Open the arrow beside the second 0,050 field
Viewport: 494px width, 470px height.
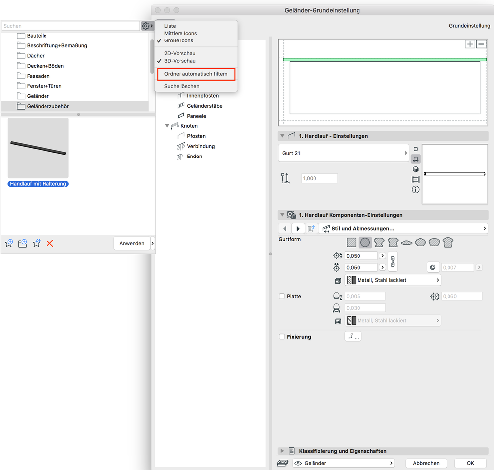[382, 267]
